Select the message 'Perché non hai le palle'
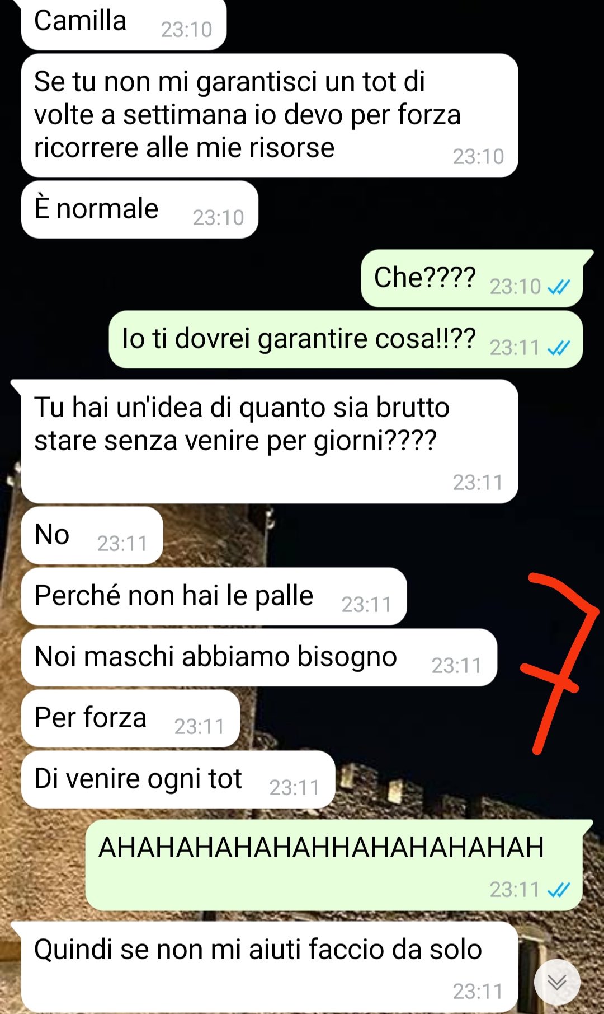The image size is (604, 1014). point(214,596)
